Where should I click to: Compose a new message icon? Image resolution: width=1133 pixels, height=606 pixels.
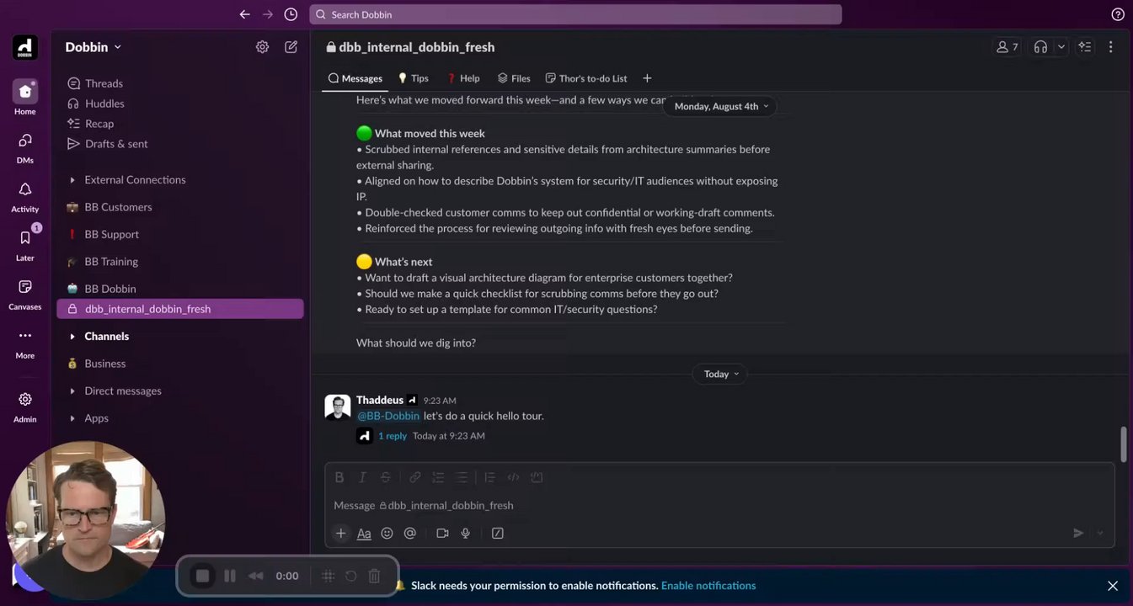coord(291,47)
